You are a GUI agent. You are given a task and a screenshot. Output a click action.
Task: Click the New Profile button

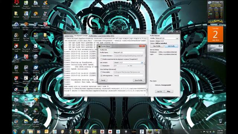coord(157,46)
